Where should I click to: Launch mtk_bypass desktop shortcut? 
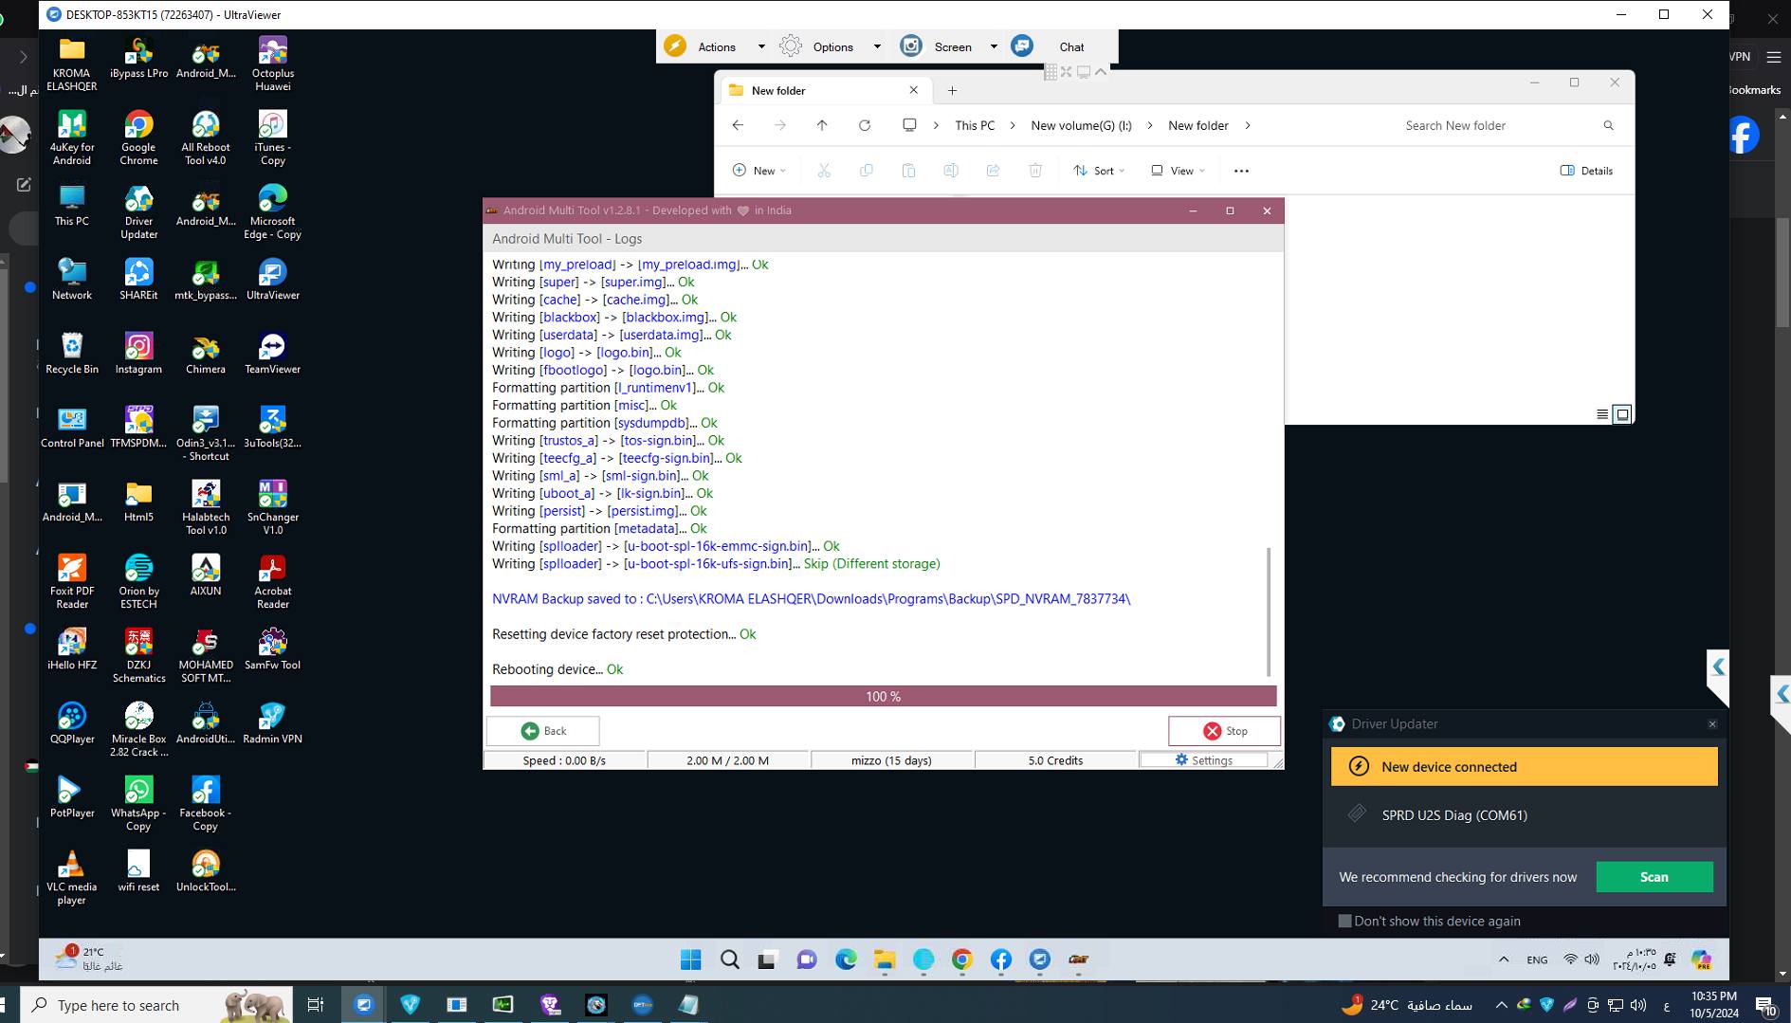(x=206, y=281)
